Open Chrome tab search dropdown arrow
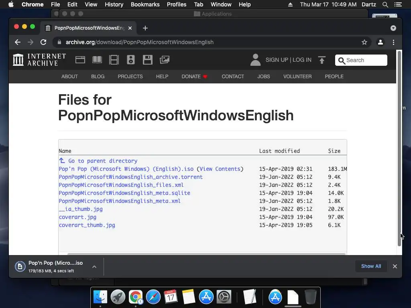 393,28
